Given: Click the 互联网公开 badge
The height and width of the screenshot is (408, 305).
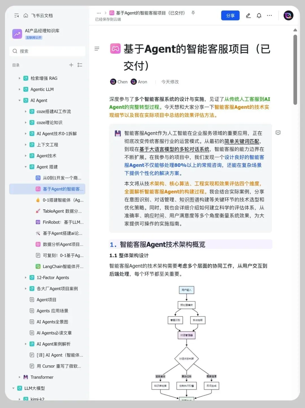Looking at the screenshot, I should 34,38.
